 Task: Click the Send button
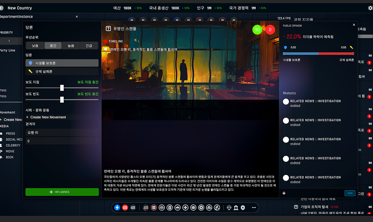point(350,193)
